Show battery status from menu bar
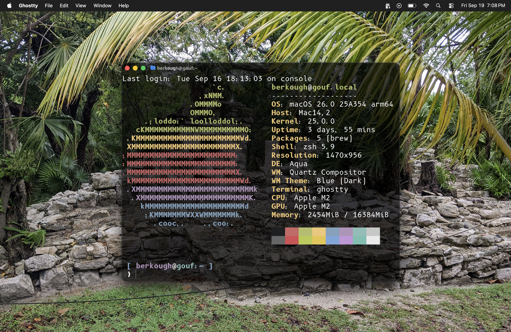Image resolution: width=511 pixels, height=332 pixels. [412, 6]
